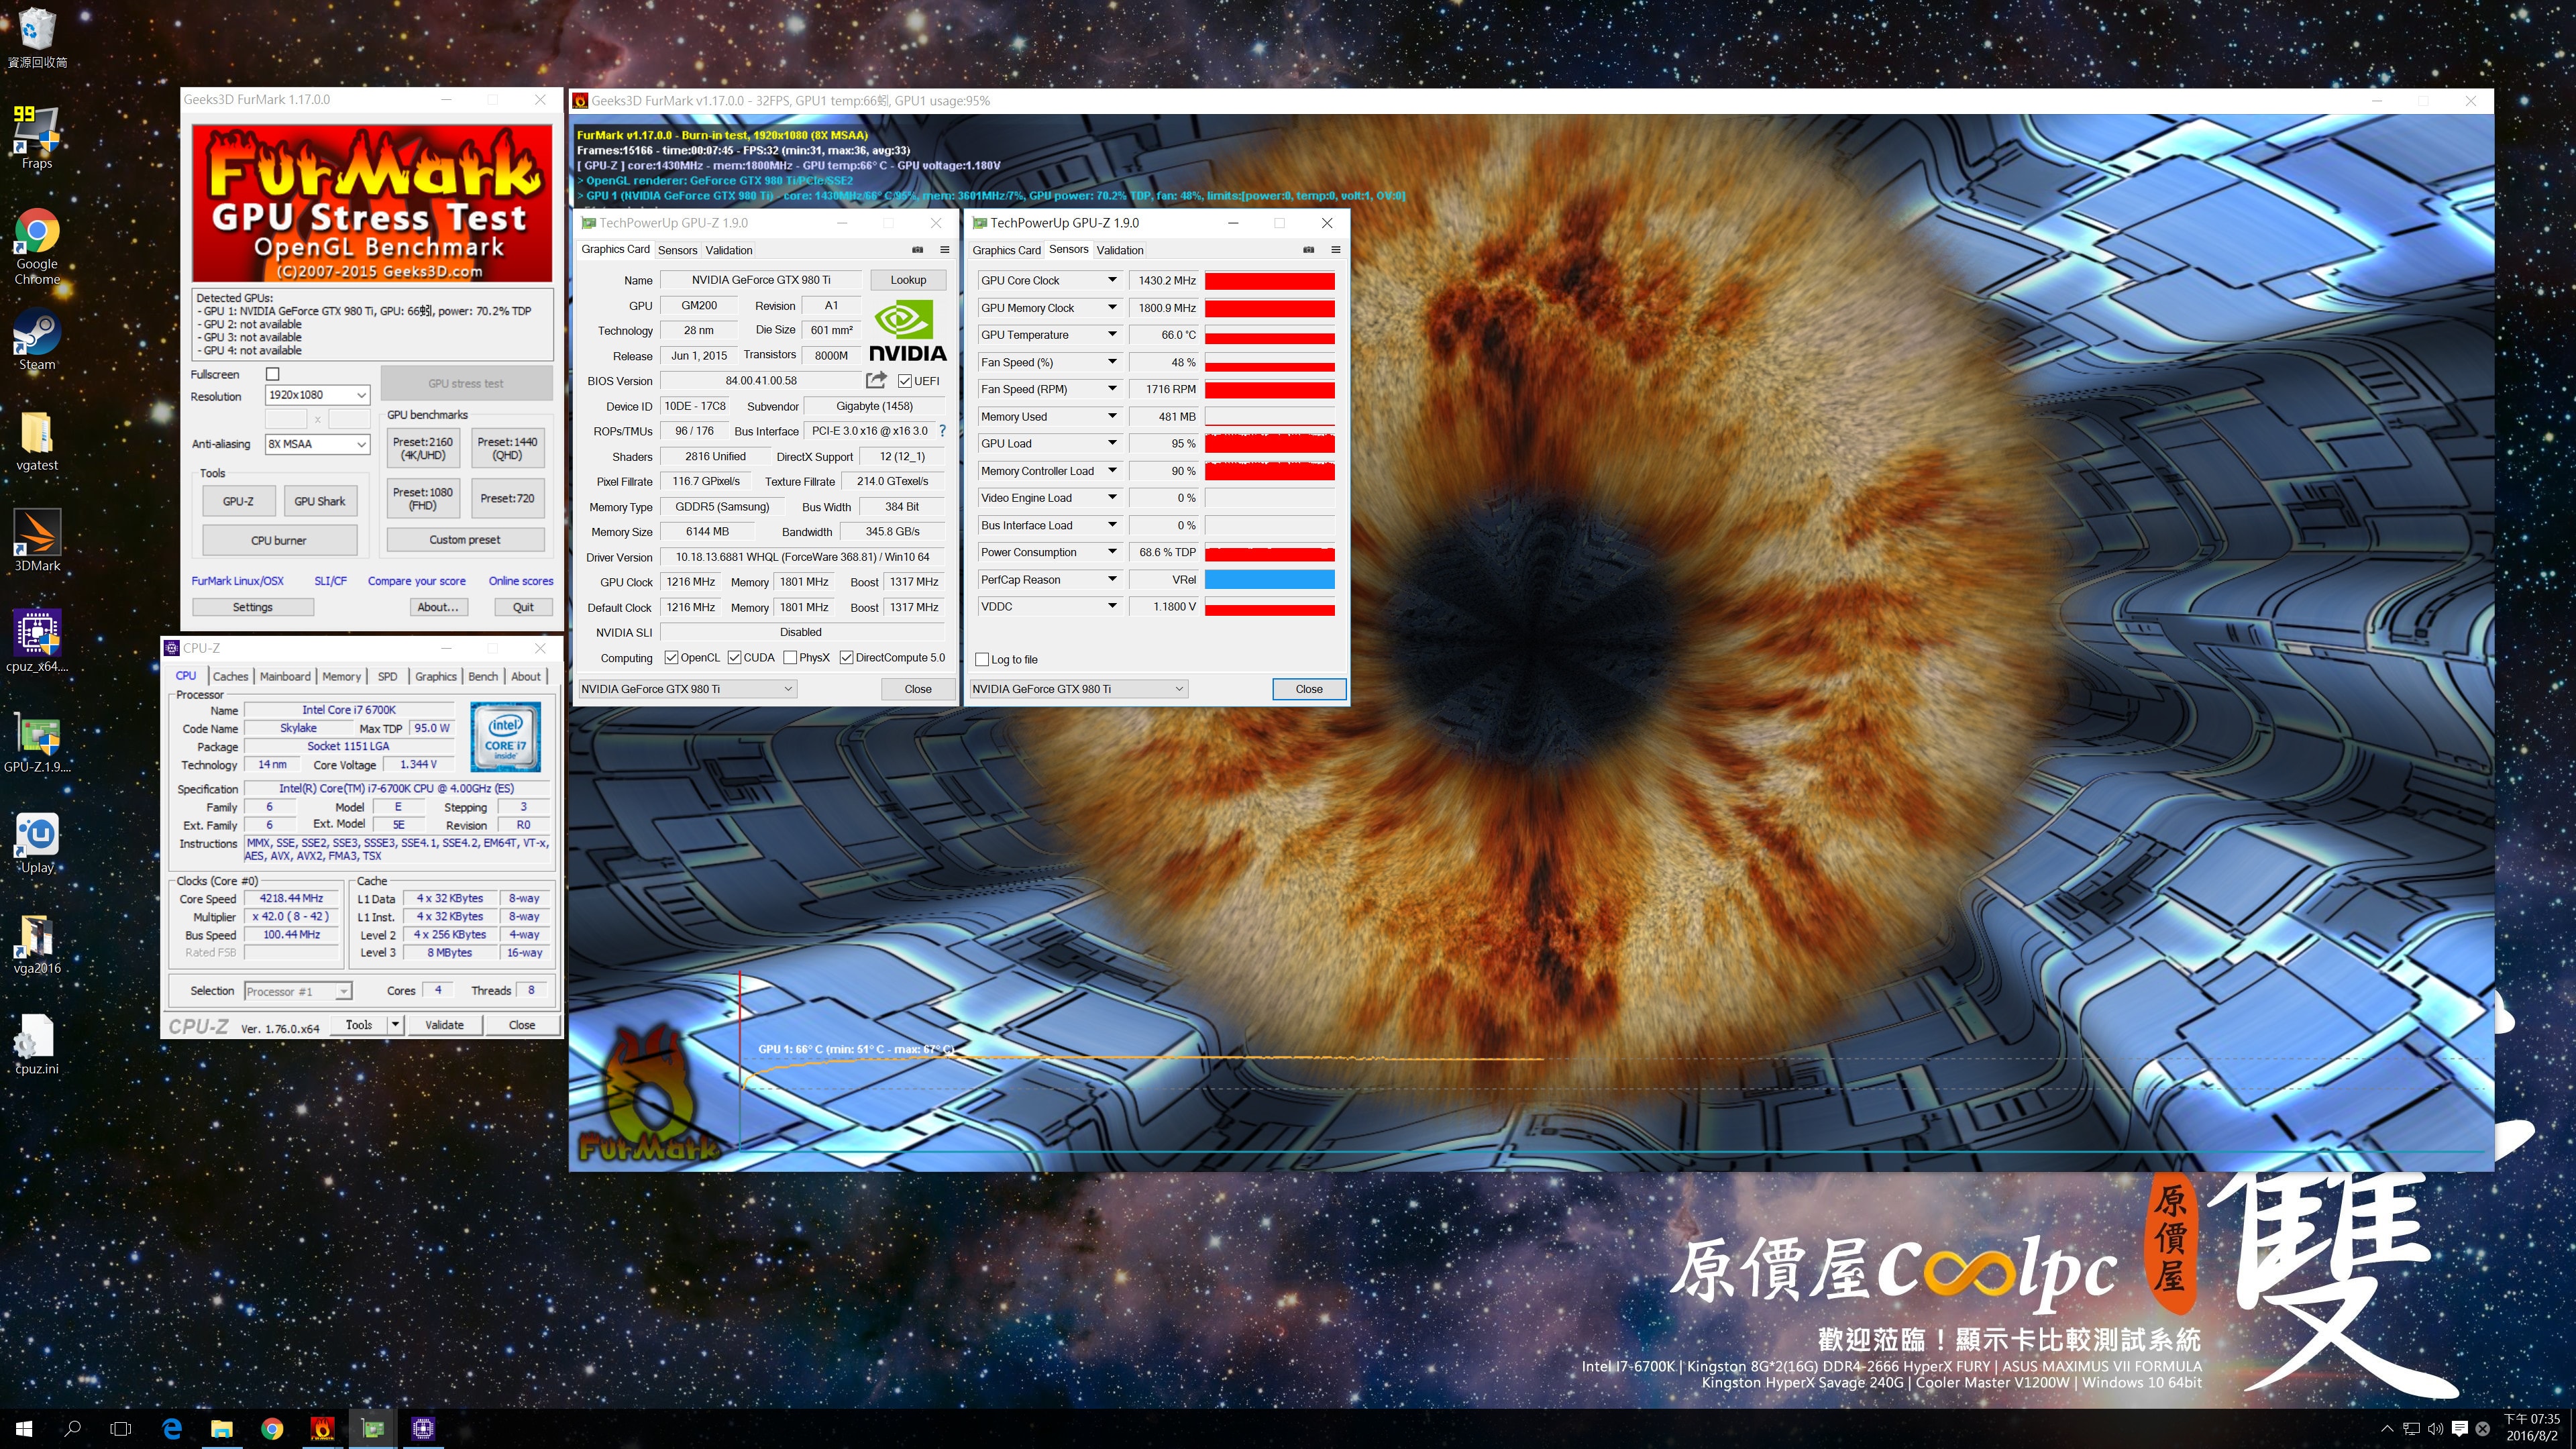Open the vgatest folder icon

(x=37, y=441)
